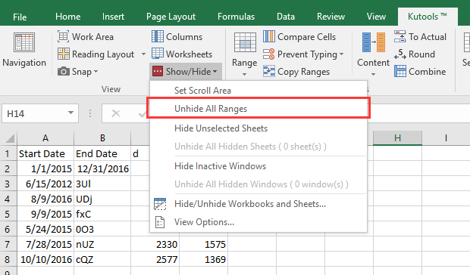The height and width of the screenshot is (275, 470).
Task: Click the Worksheets visibility icon
Action: (158, 54)
